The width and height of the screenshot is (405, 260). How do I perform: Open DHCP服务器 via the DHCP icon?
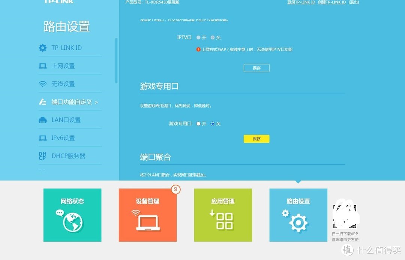[42, 155]
